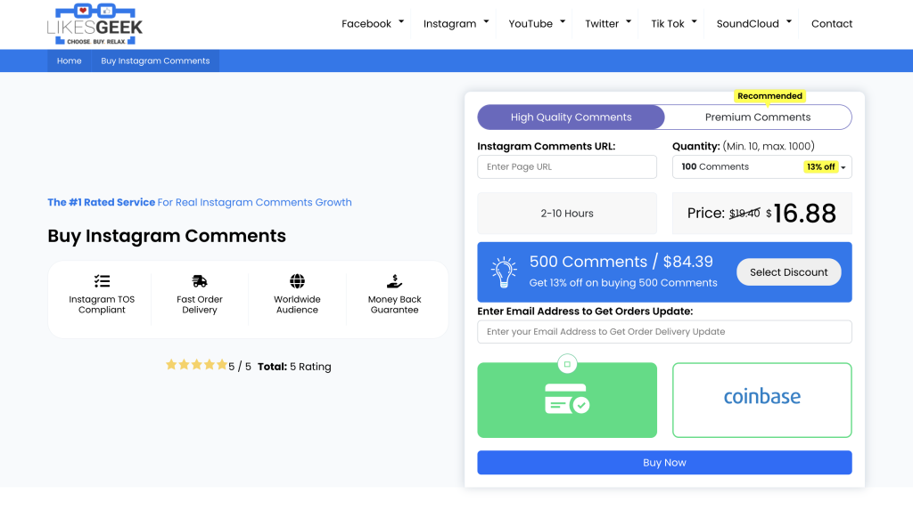Switch to the High Quality Comments option
The width and height of the screenshot is (913, 518).
point(571,117)
